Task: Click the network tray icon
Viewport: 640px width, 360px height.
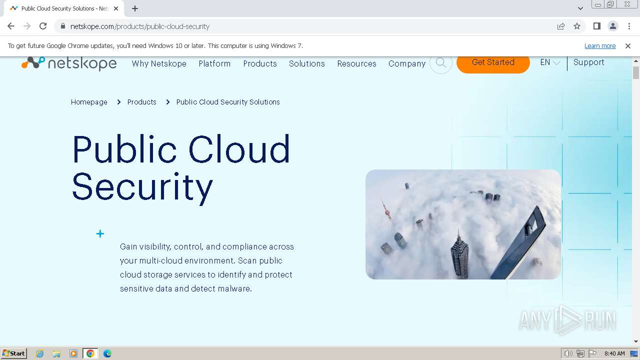Action: pyautogui.click(x=580, y=353)
